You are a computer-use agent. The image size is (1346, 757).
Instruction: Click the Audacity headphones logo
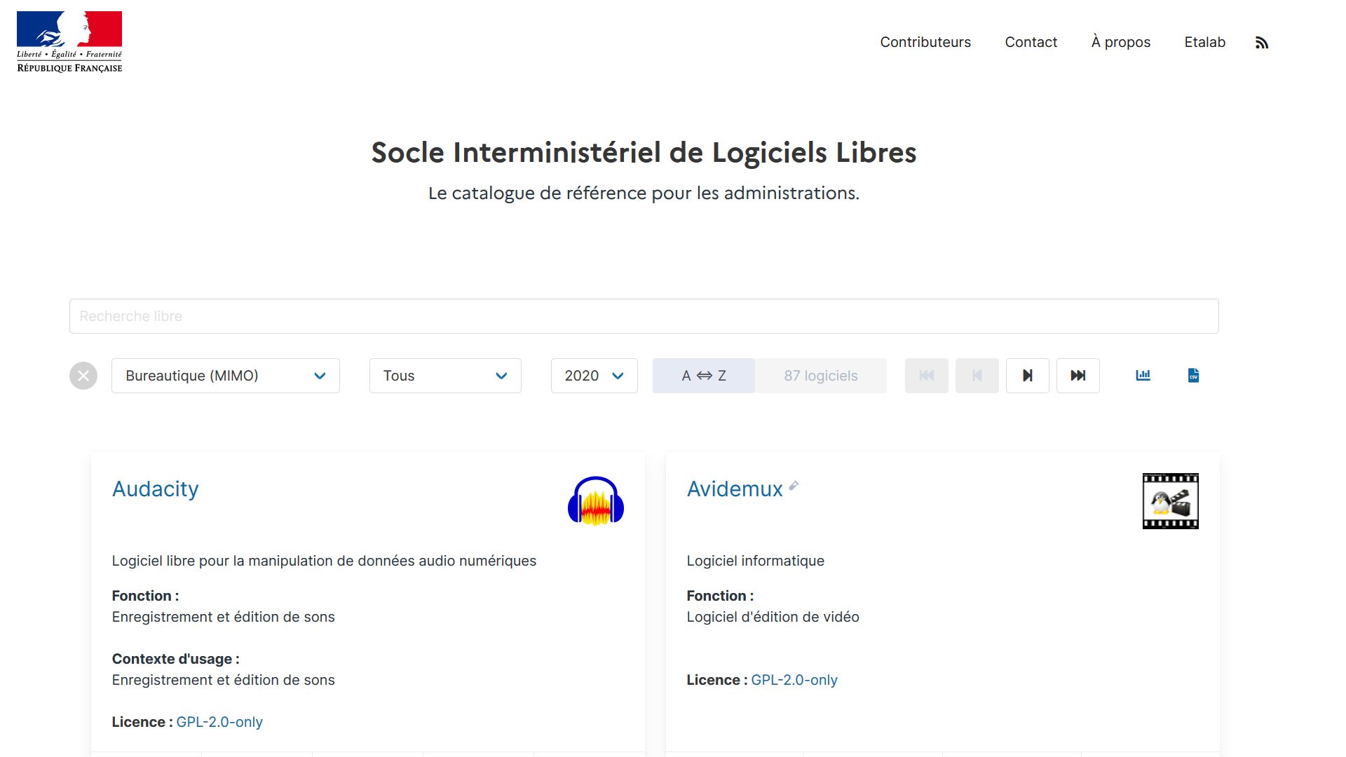(596, 501)
